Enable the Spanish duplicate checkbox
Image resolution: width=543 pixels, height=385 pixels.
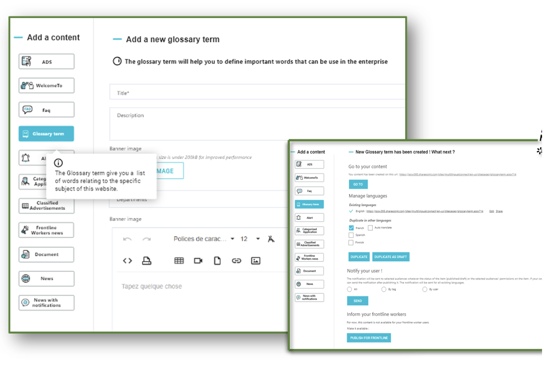(351, 235)
